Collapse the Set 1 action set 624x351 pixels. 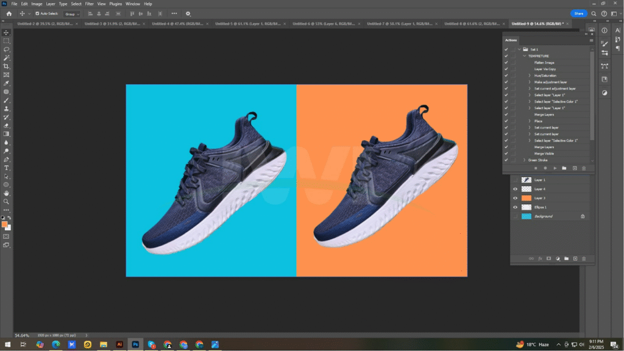[x=519, y=49]
